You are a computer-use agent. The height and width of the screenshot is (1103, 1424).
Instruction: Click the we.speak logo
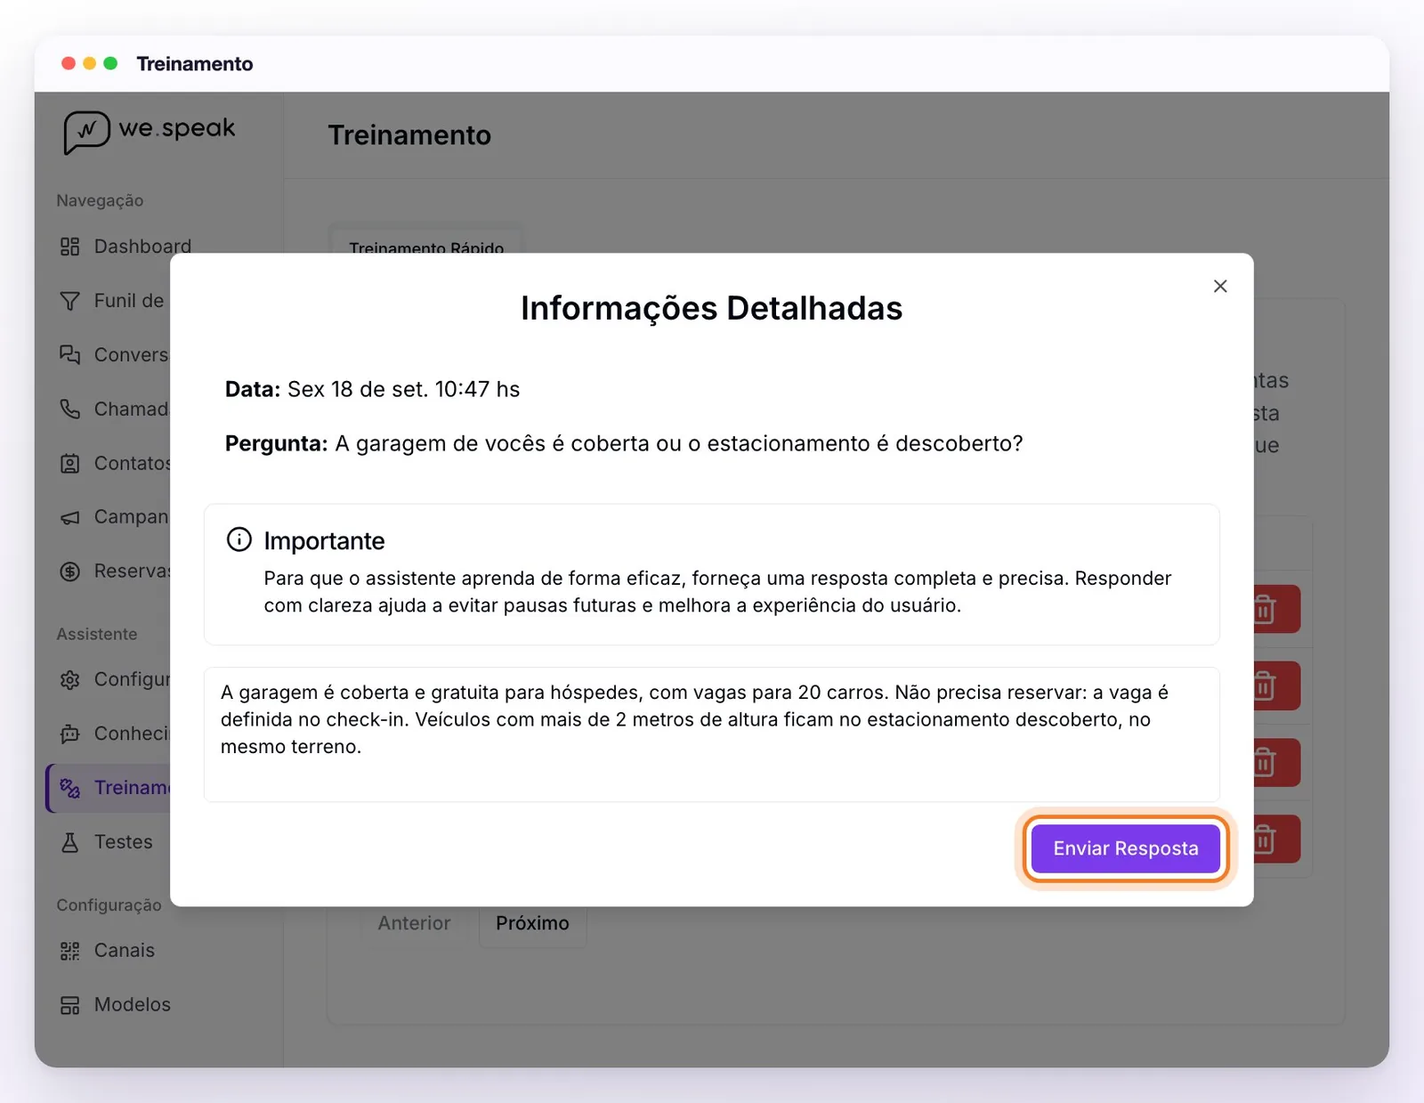(x=149, y=132)
